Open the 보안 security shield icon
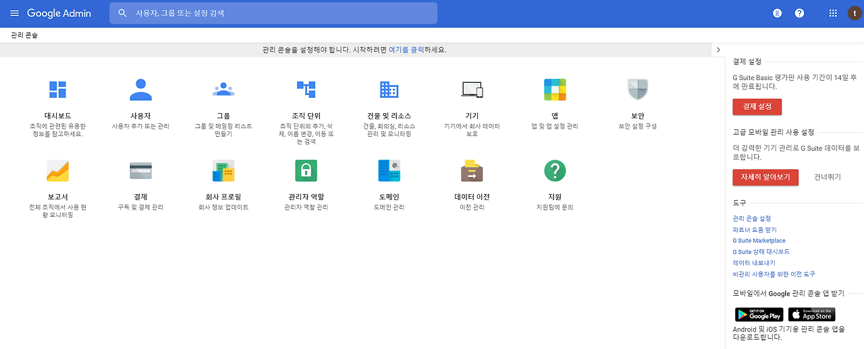 638,89
